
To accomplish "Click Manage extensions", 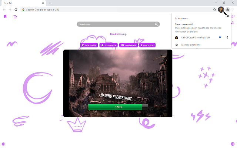I will [191, 45].
